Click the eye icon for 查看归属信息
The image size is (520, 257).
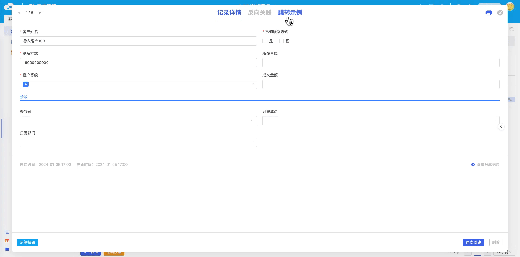point(473,165)
